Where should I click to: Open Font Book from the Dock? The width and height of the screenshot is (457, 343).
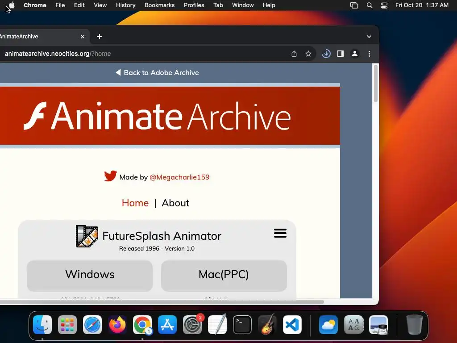pos(353,325)
